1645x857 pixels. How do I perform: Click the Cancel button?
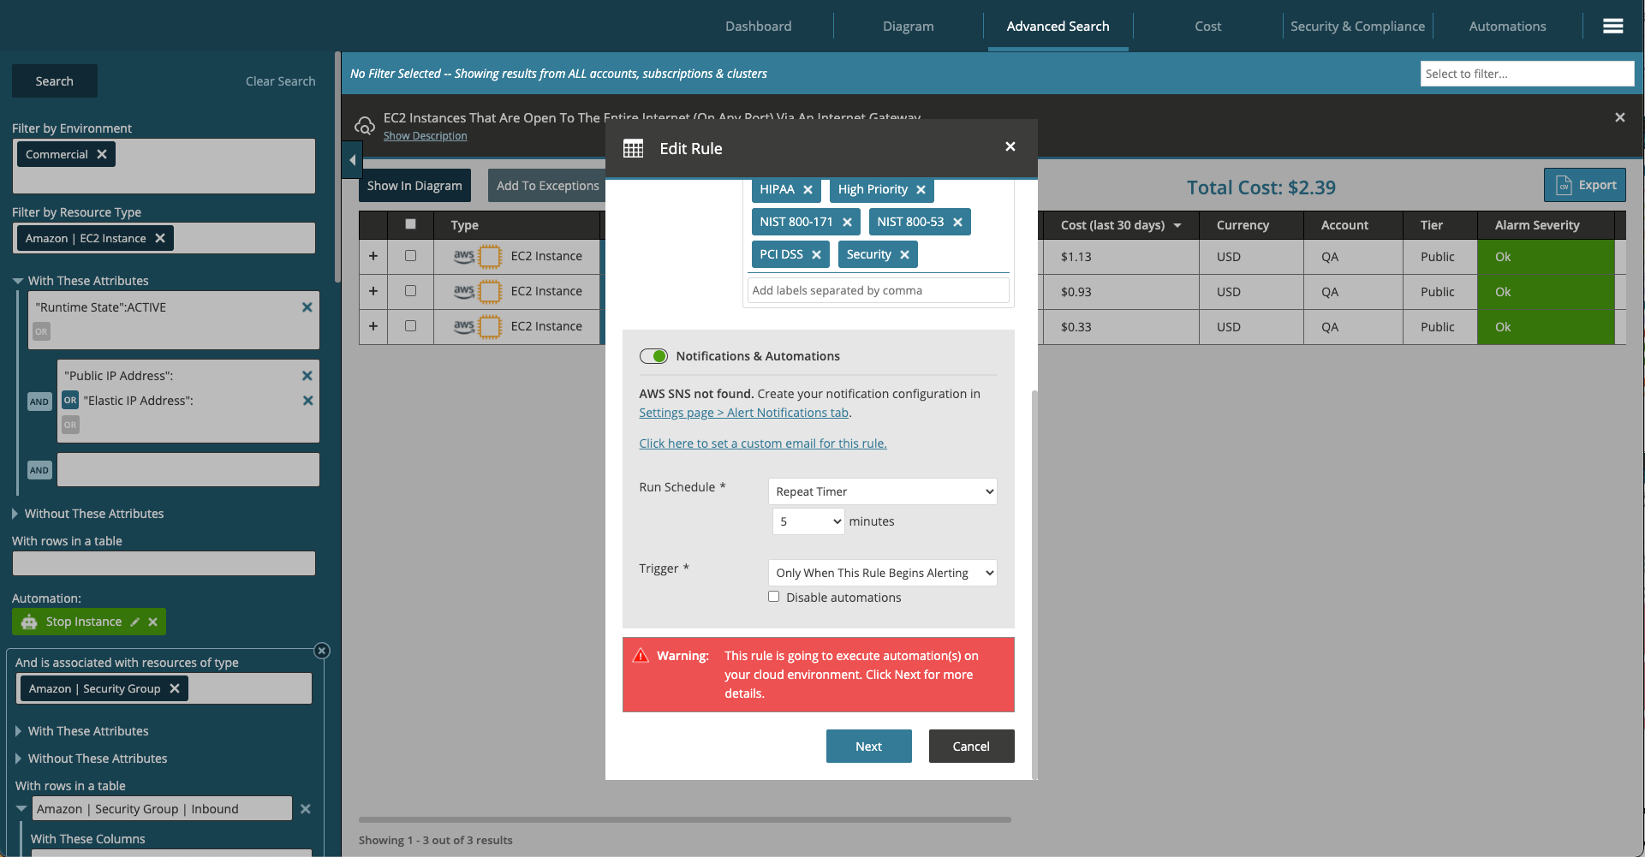(972, 747)
